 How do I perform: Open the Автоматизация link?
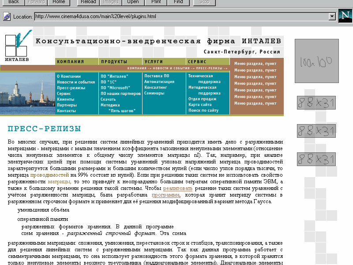pos(159,82)
